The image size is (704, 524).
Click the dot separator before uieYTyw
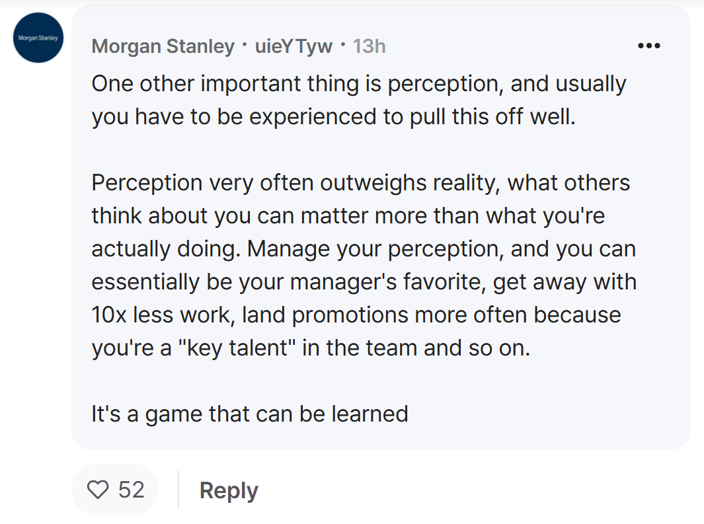tap(245, 44)
